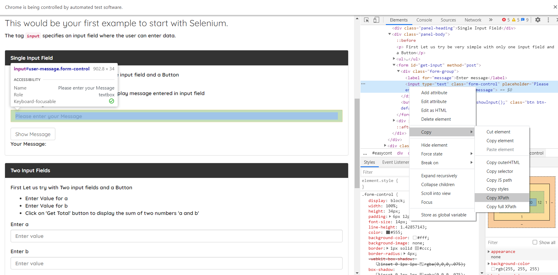Image resolution: width=558 pixels, height=275 pixels.
Task: Click the breadcrumb ellipsis before #easycont
Action: [x=365, y=153]
